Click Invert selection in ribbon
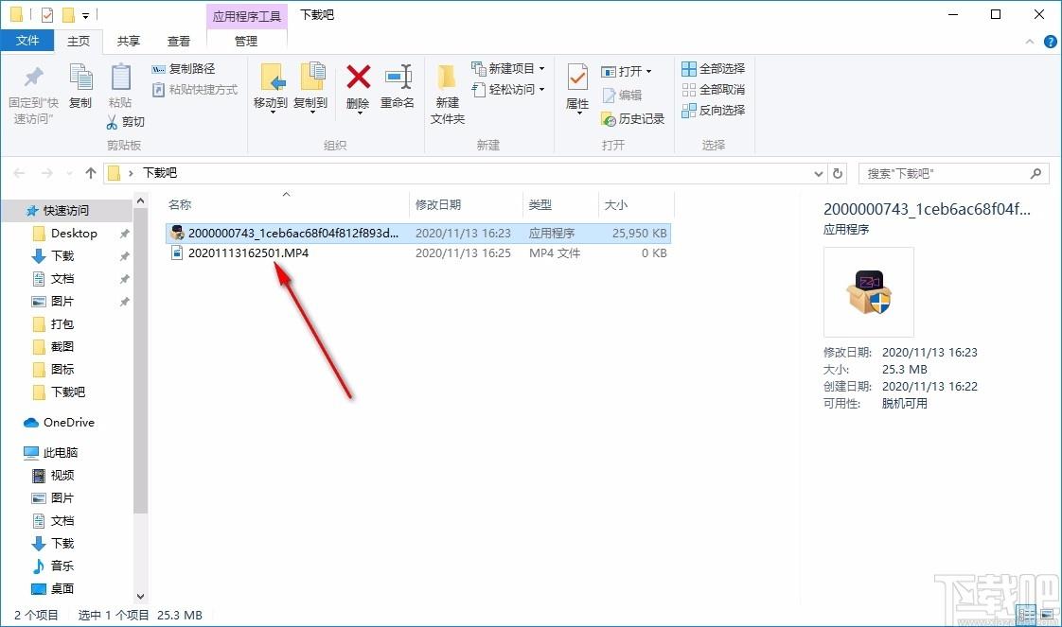 tap(713, 111)
